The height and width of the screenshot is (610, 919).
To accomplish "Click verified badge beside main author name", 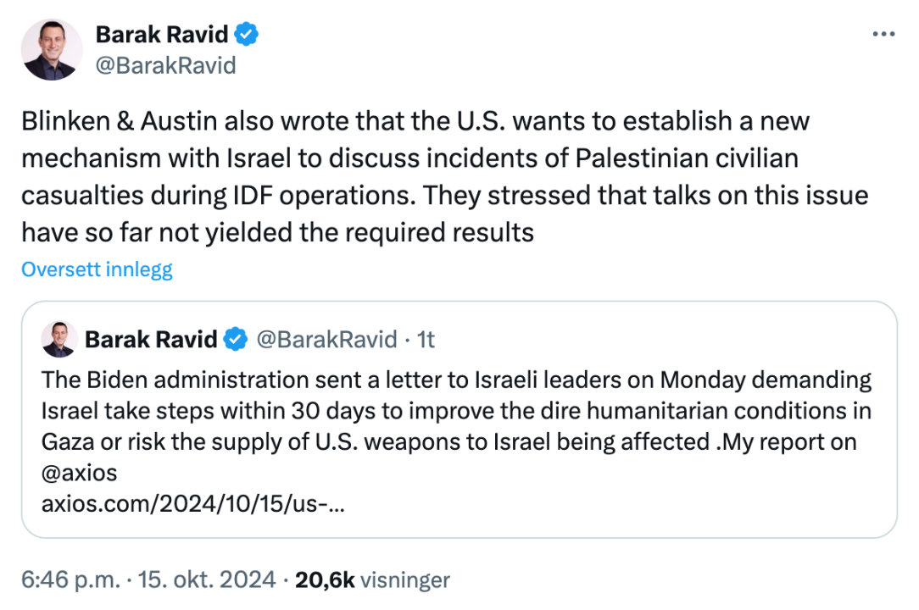I will click(247, 35).
